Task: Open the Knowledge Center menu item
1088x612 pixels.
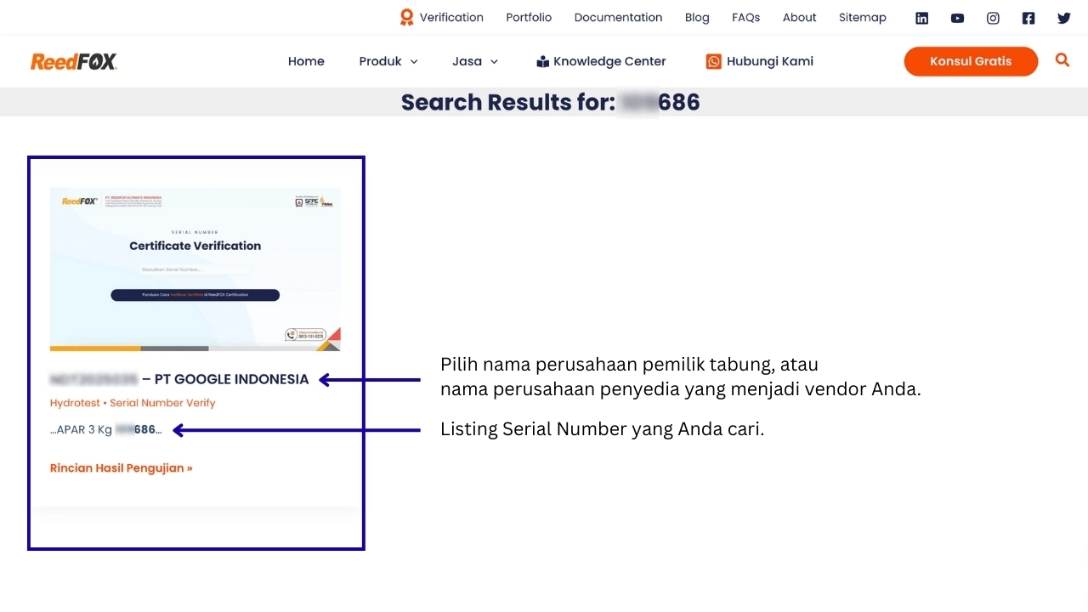Action: (601, 61)
